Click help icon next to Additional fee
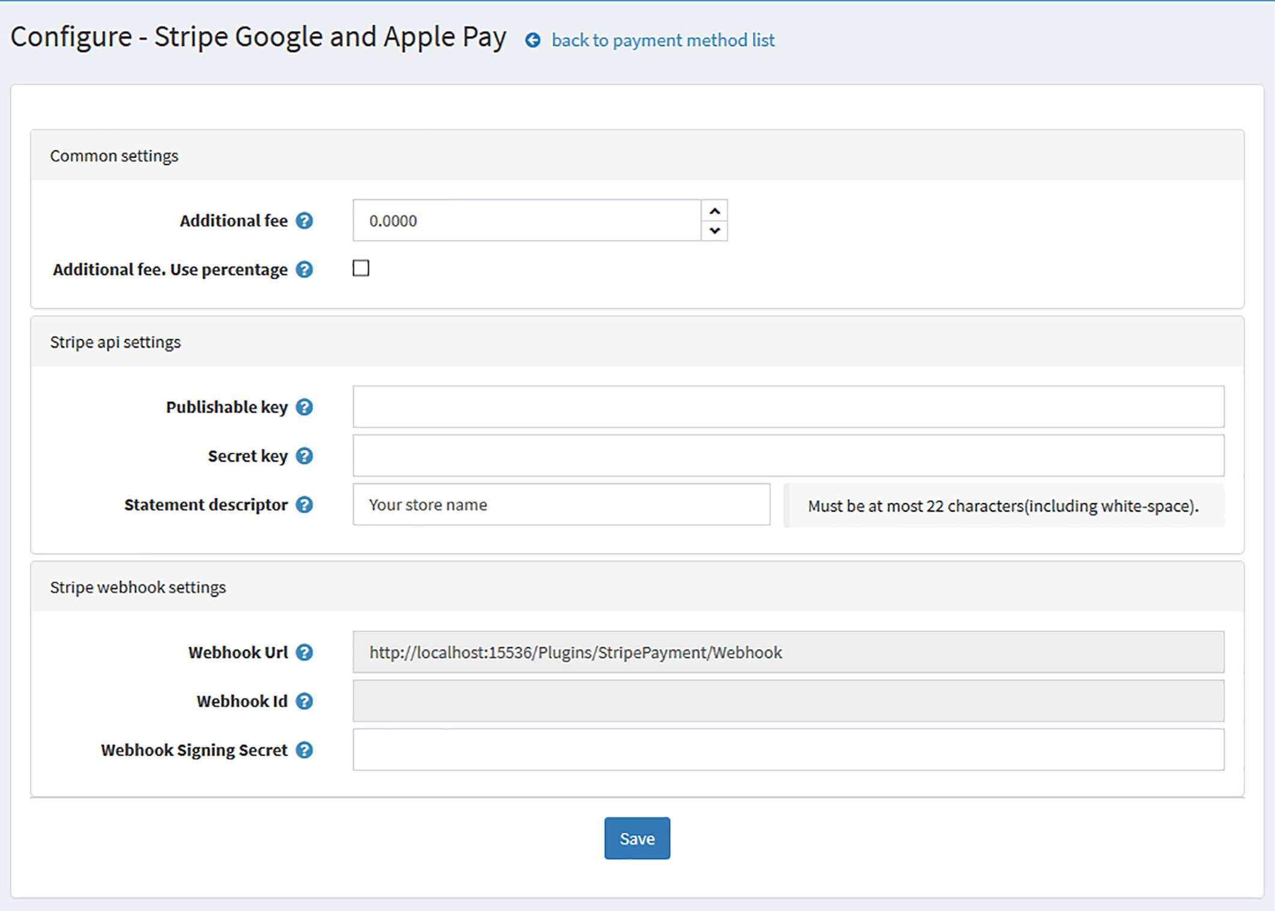This screenshot has width=1275, height=911. [x=304, y=221]
